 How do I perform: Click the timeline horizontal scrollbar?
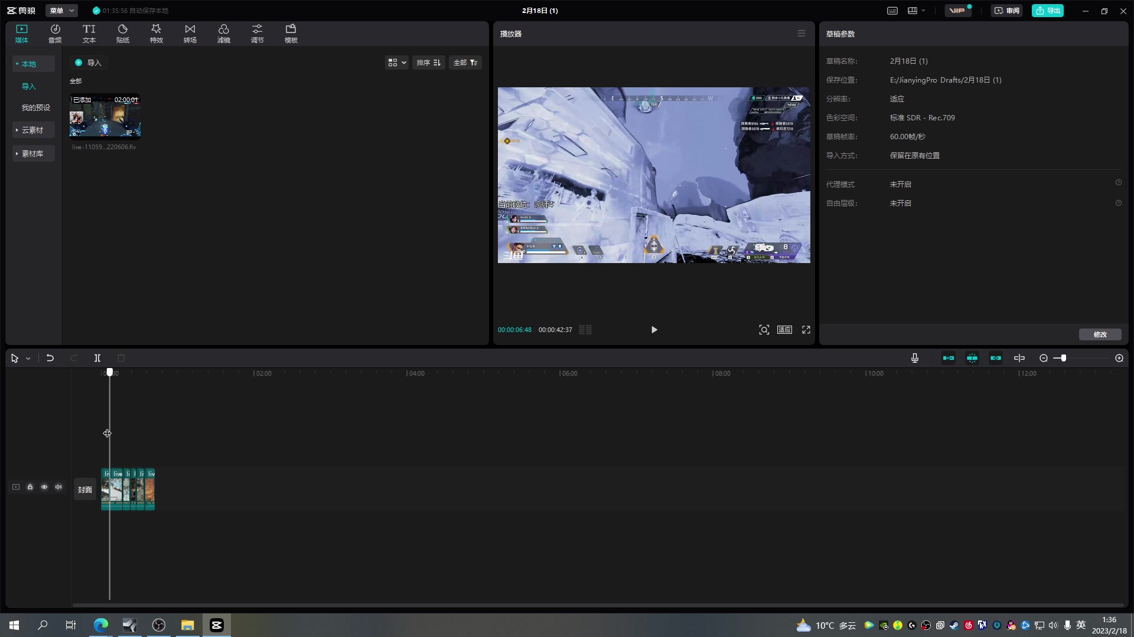point(598,605)
